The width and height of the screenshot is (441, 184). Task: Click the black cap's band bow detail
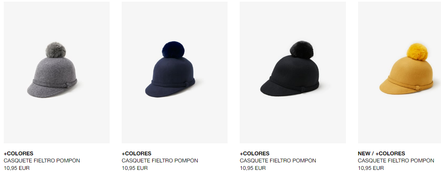[x=302, y=89]
